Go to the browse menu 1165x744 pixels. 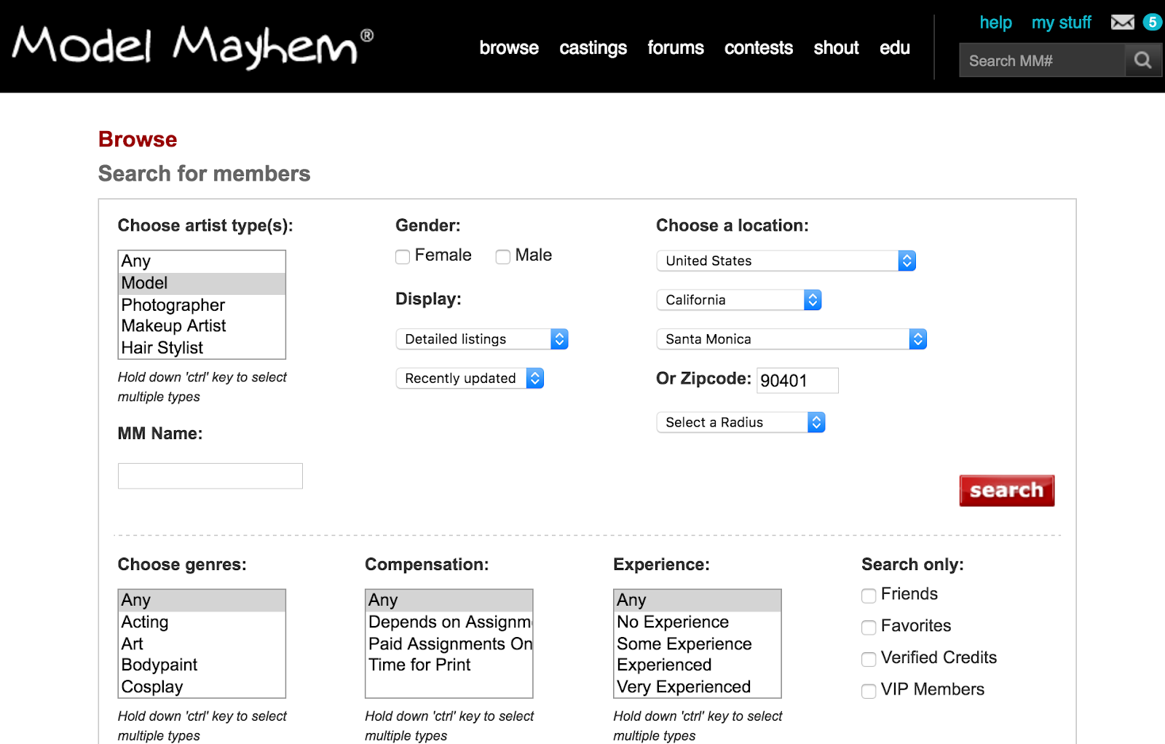(x=509, y=48)
